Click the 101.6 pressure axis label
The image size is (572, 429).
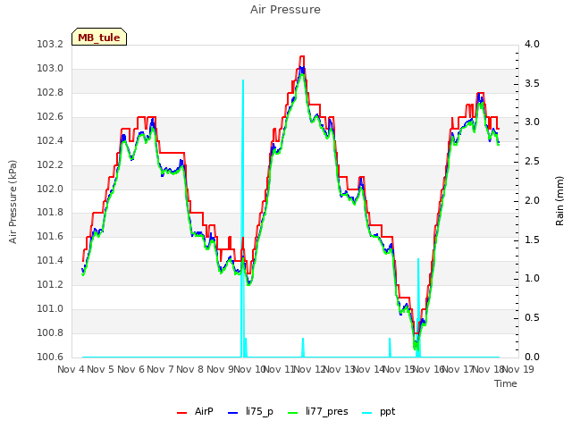50,236
